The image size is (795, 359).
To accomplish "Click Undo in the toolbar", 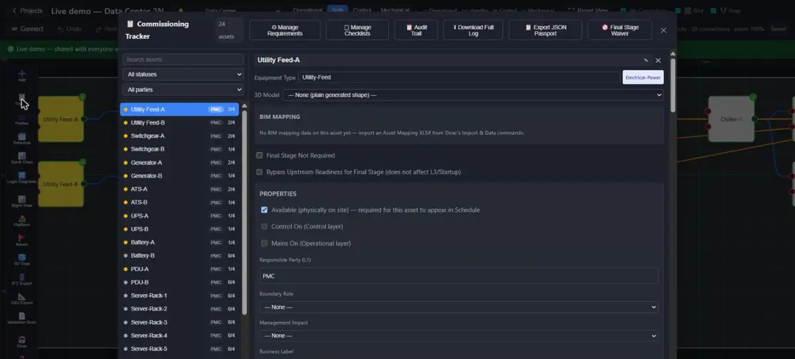I will coord(69,29).
